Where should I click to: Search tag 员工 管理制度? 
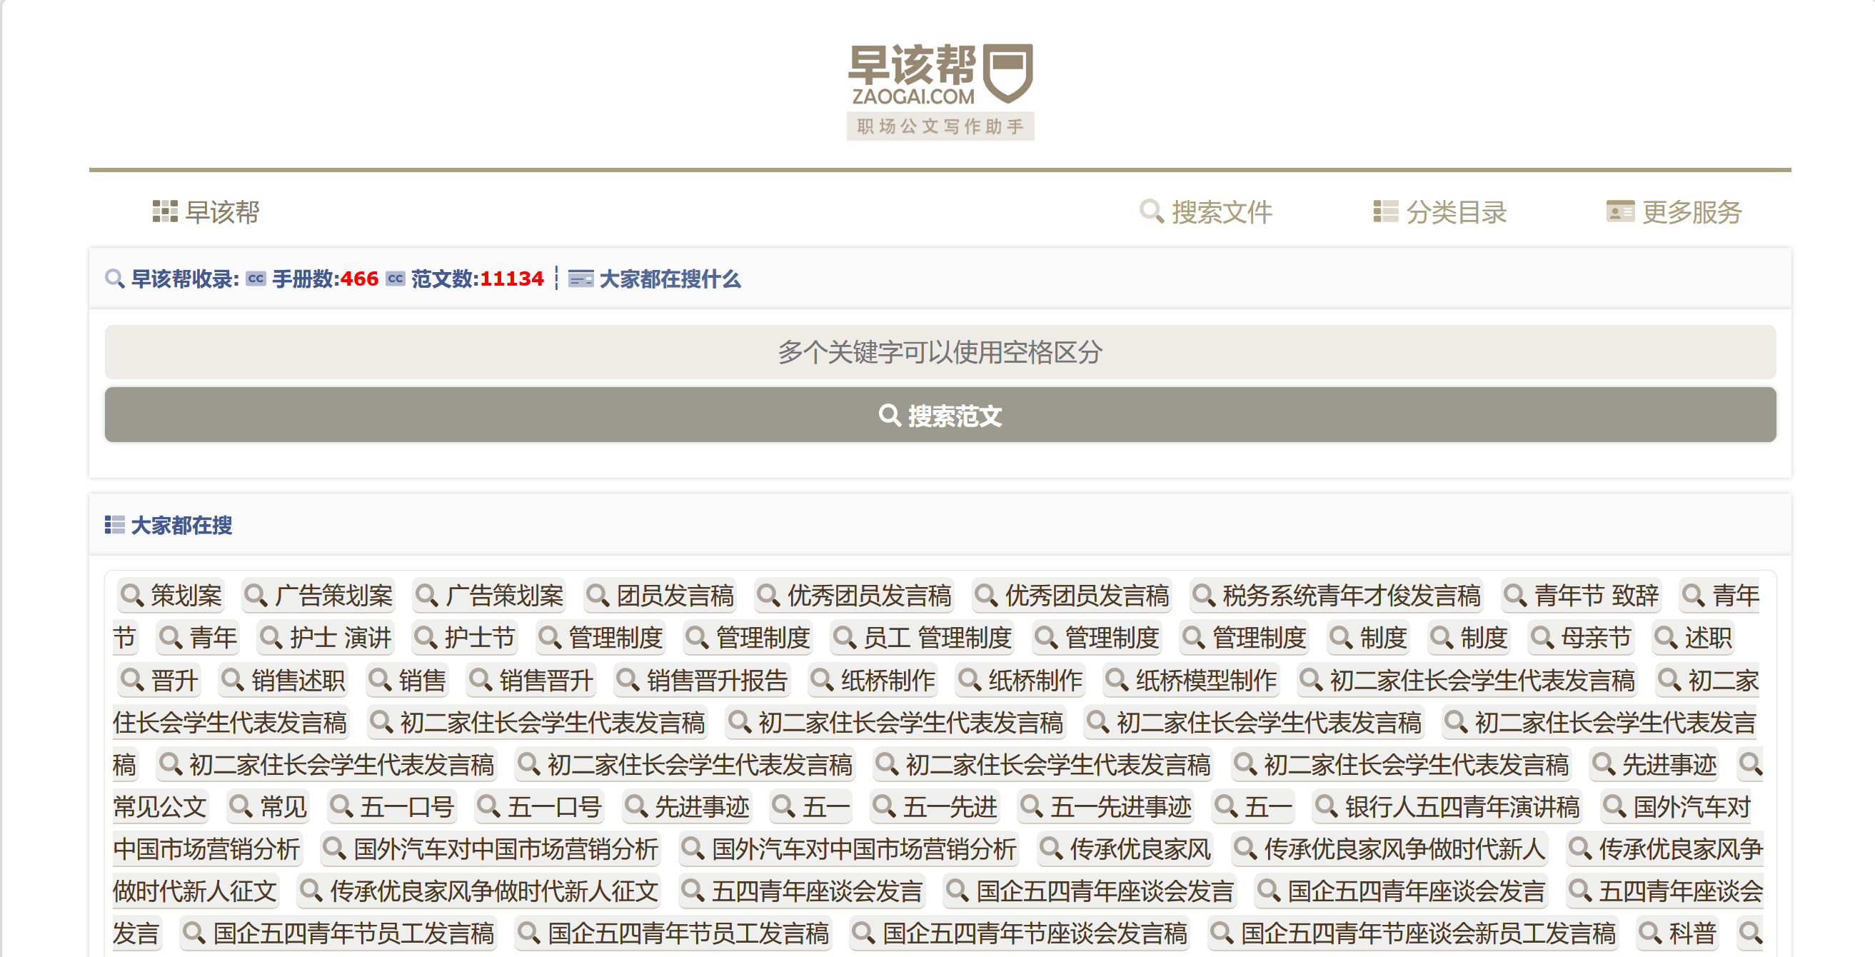point(923,638)
